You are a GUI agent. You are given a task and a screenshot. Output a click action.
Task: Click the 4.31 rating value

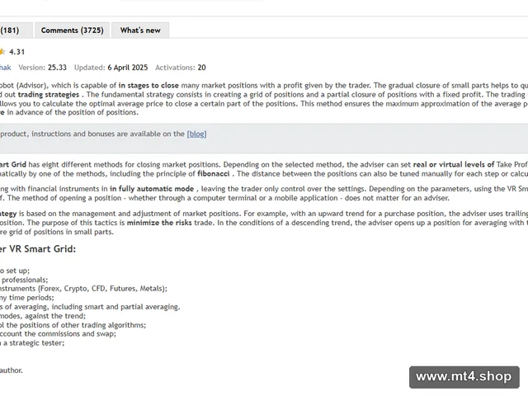[x=16, y=52]
